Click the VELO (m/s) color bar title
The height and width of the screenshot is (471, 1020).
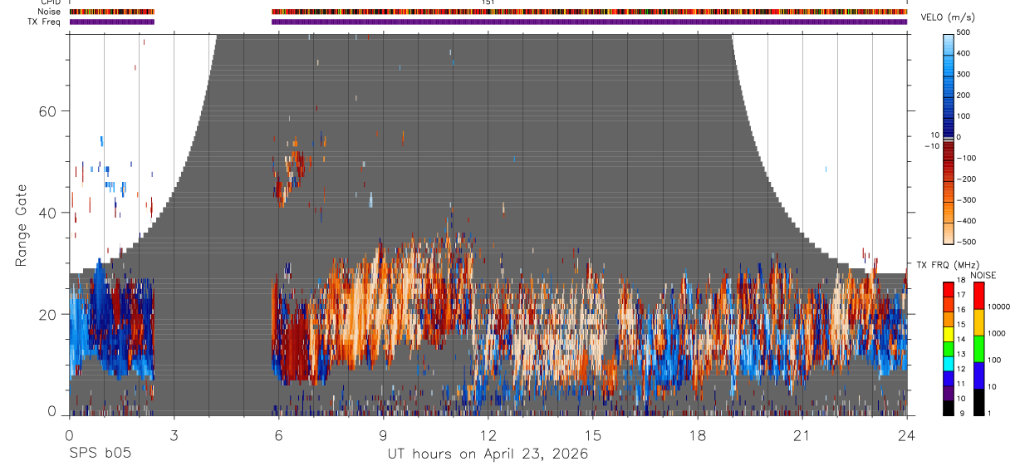[947, 18]
